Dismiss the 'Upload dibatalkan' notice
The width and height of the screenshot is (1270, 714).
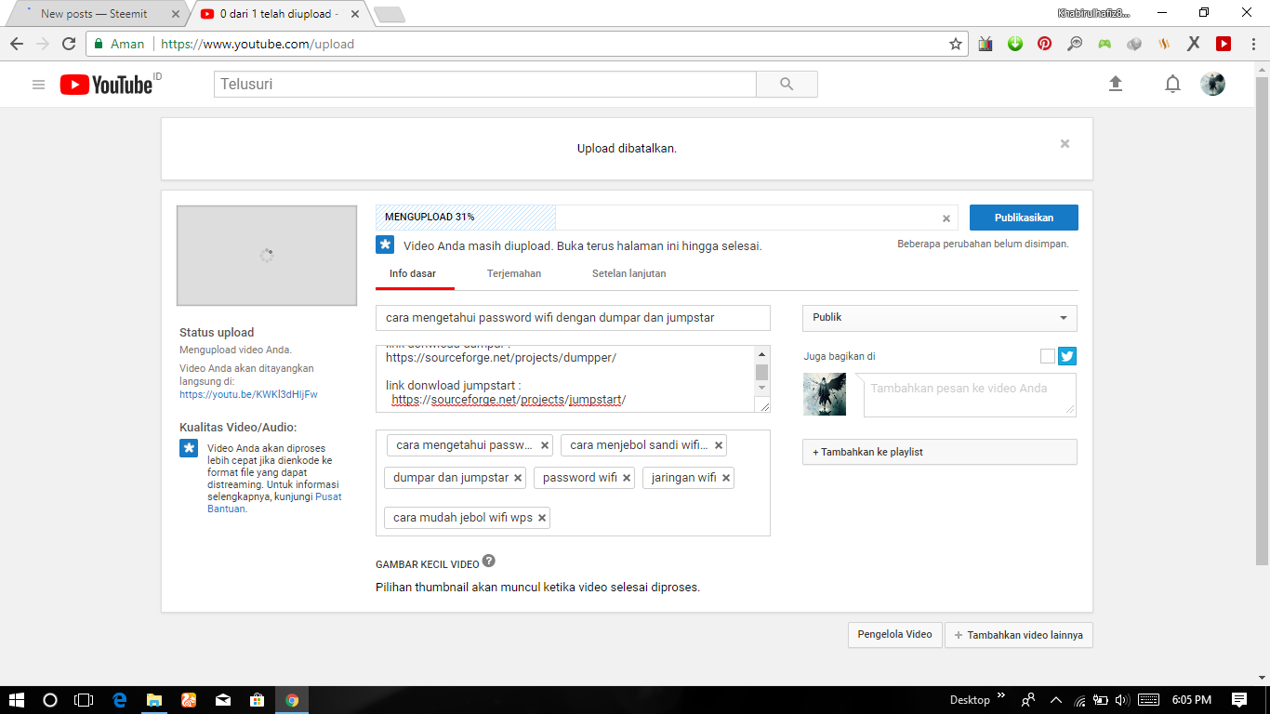(x=1065, y=143)
